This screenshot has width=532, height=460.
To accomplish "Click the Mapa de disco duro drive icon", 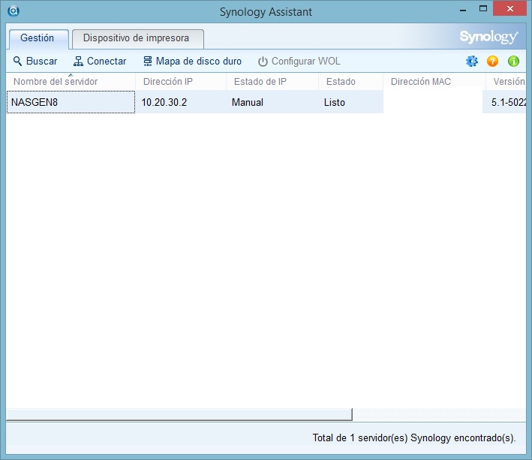I will point(148,62).
